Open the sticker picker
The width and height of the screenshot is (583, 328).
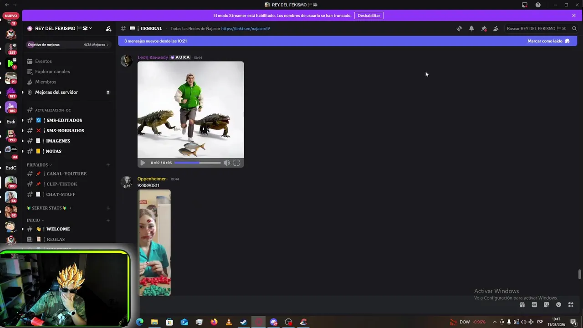(547, 305)
